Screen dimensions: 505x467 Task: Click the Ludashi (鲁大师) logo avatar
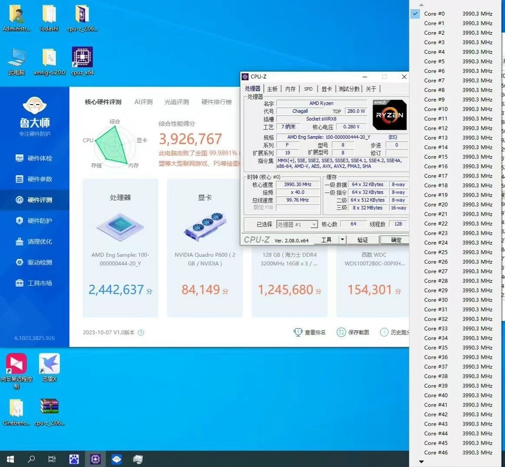click(35, 105)
